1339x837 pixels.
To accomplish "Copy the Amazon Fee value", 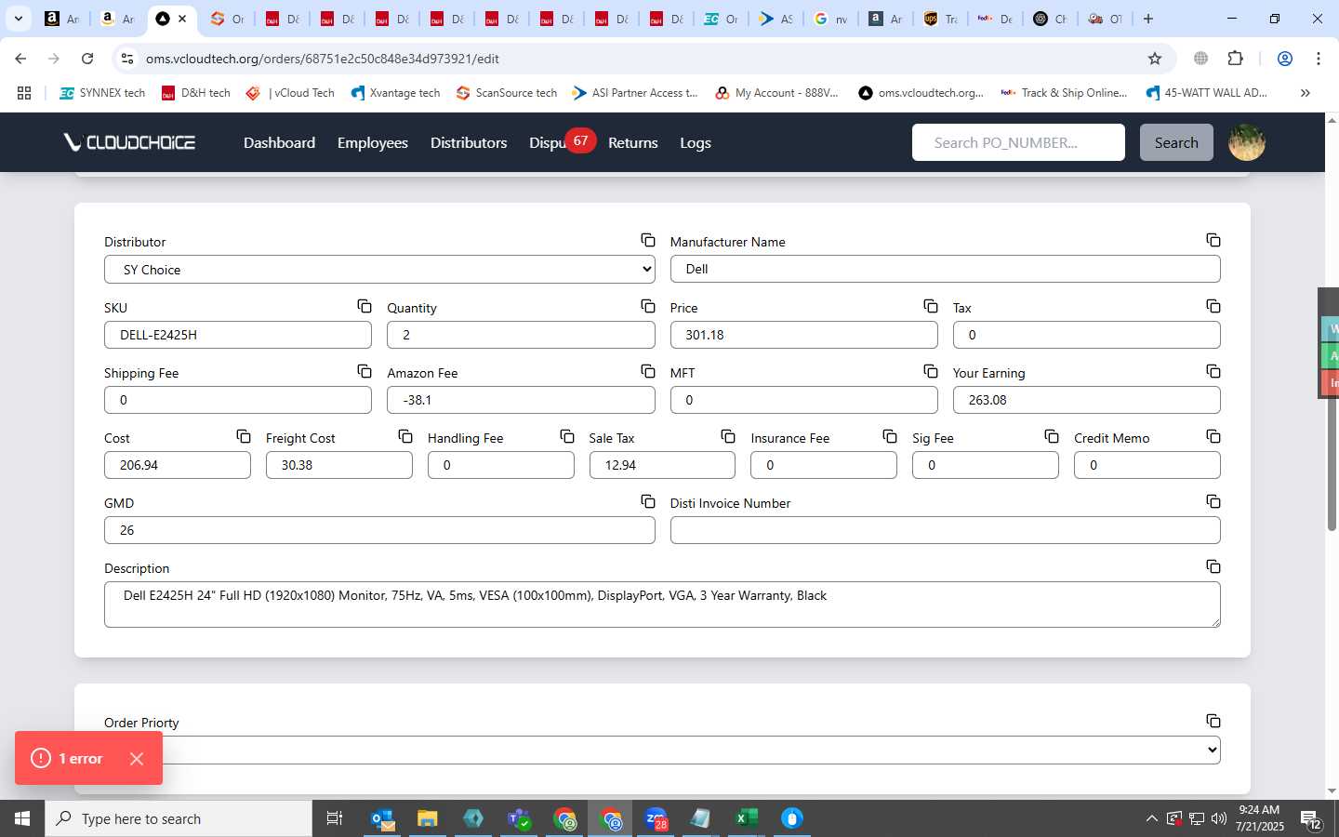I will coord(648,371).
